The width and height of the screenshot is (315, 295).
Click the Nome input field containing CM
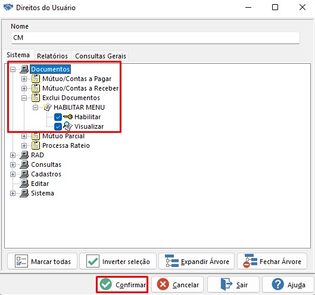pos(155,38)
